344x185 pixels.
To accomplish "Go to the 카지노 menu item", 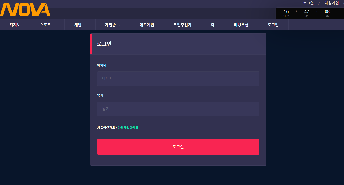I will click(15, 25).
